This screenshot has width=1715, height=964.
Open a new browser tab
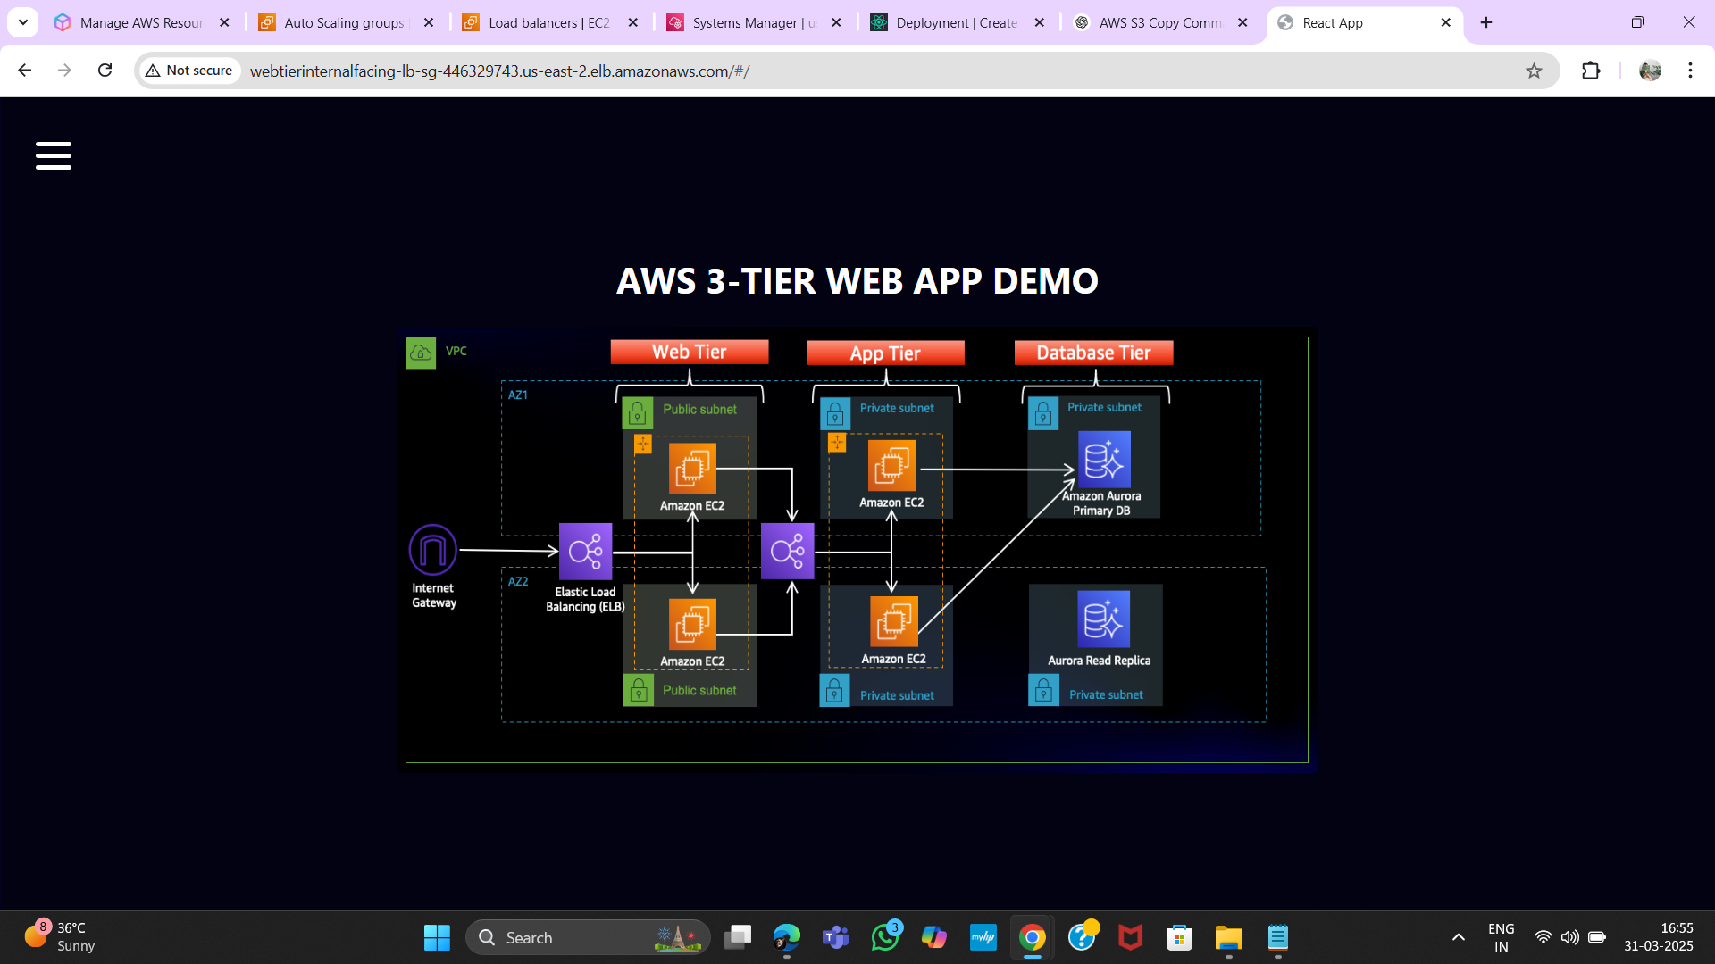pyautogui.click(x=1486, y=22)
